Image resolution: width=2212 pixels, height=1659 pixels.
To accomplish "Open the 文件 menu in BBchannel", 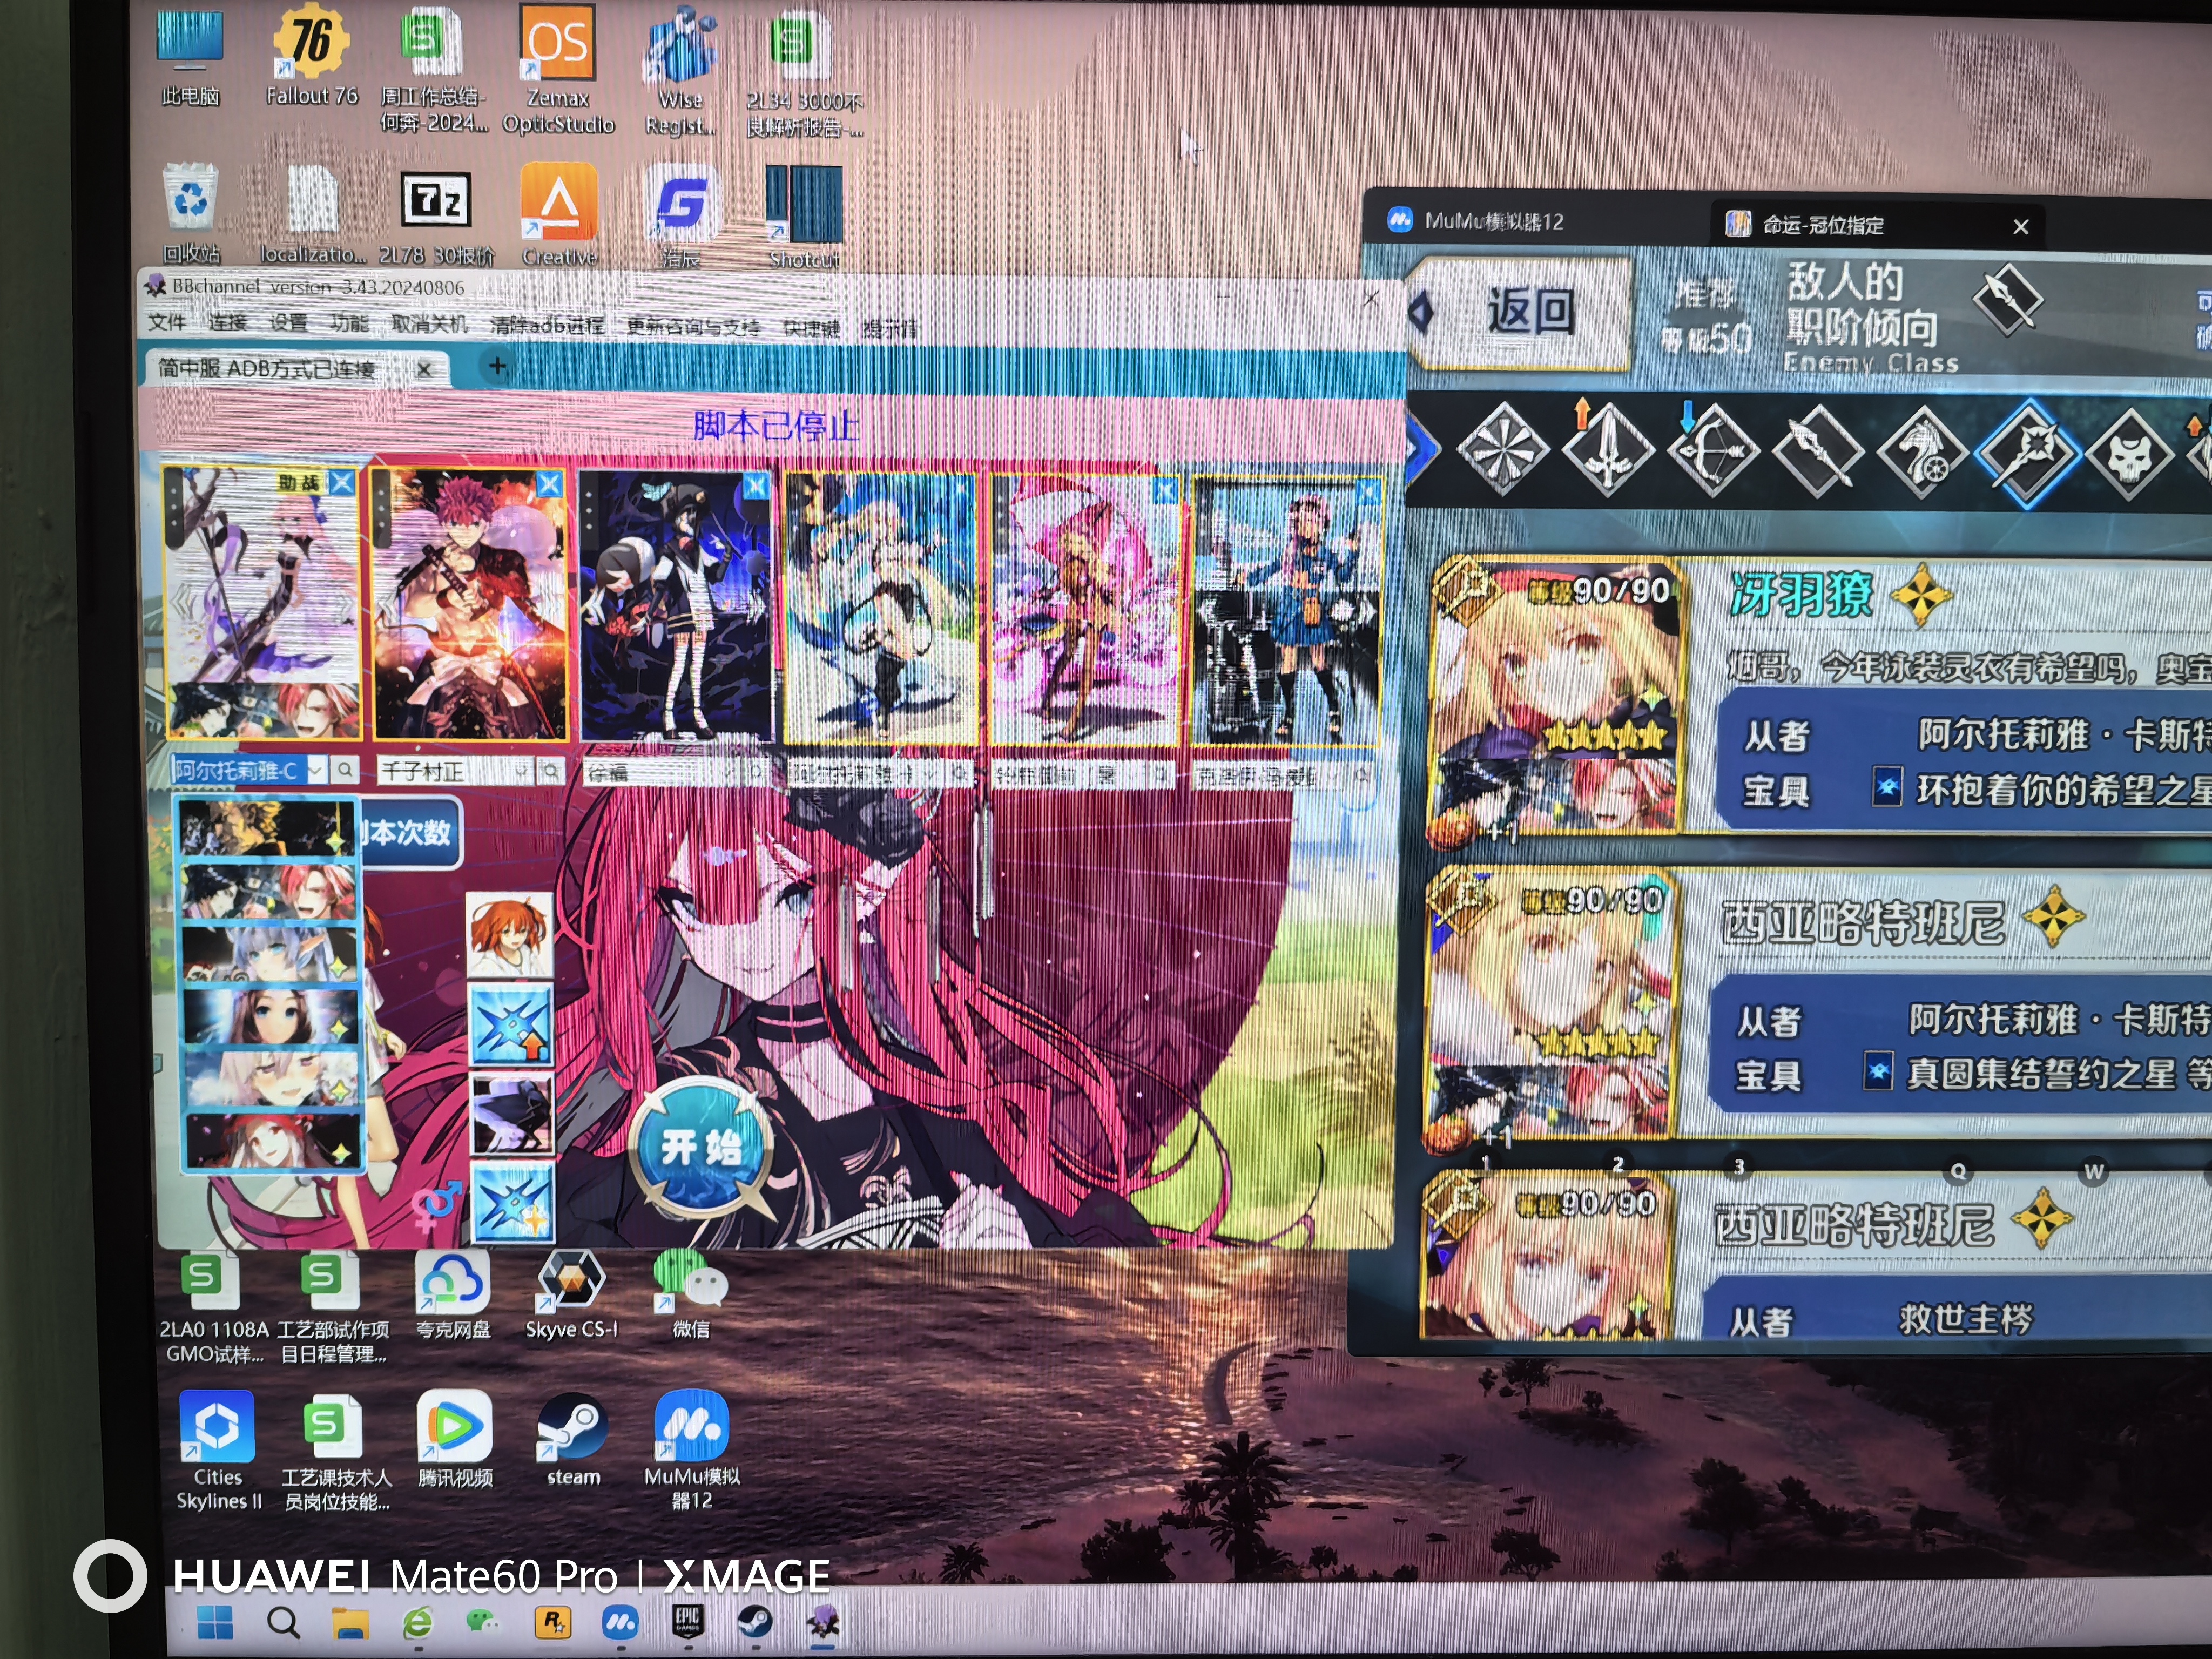I will (x=167, y=322).
